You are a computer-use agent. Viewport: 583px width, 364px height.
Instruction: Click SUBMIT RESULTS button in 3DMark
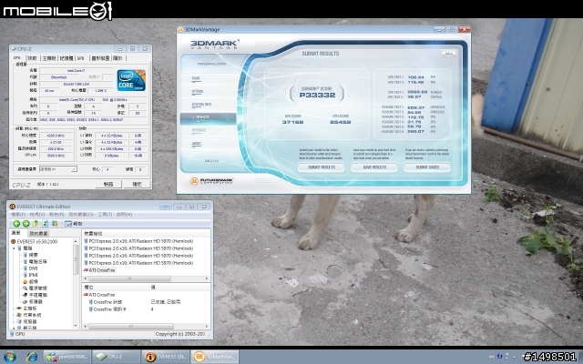[x=322, y=167]
